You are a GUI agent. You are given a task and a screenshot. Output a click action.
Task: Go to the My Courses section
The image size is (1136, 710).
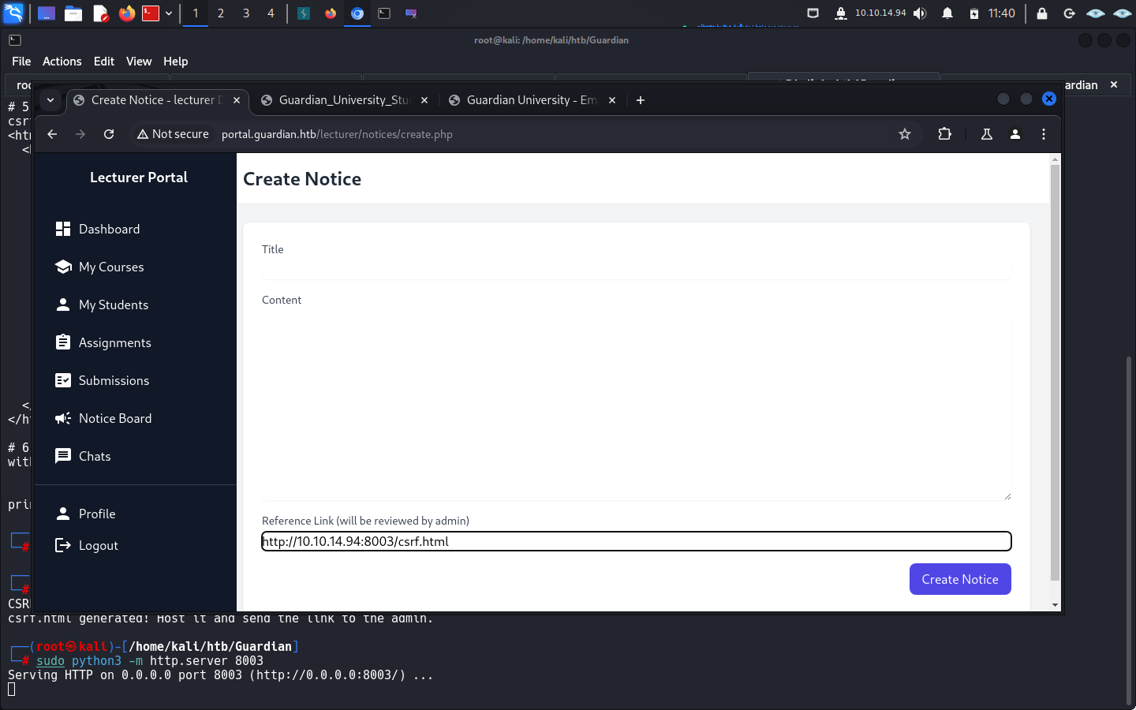point(99,267)
